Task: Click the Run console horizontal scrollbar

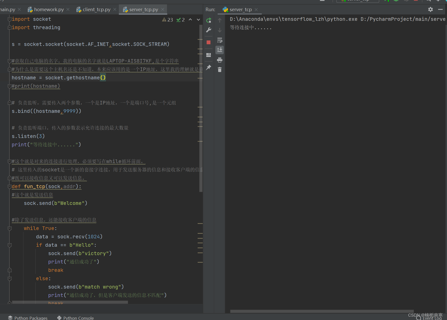Action: [322, 311]
